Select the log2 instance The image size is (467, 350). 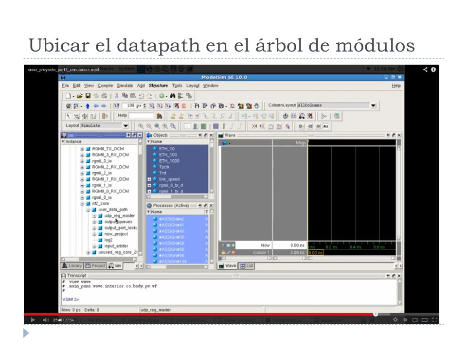108,240
